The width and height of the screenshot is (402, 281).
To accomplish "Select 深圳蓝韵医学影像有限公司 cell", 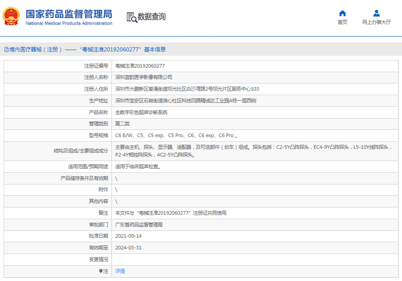I will click(x=143, y=77).
